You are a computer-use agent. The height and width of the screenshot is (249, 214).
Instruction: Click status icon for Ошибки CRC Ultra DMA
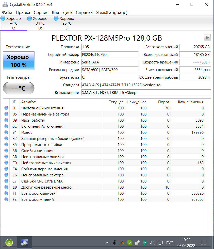coord(6,181)
